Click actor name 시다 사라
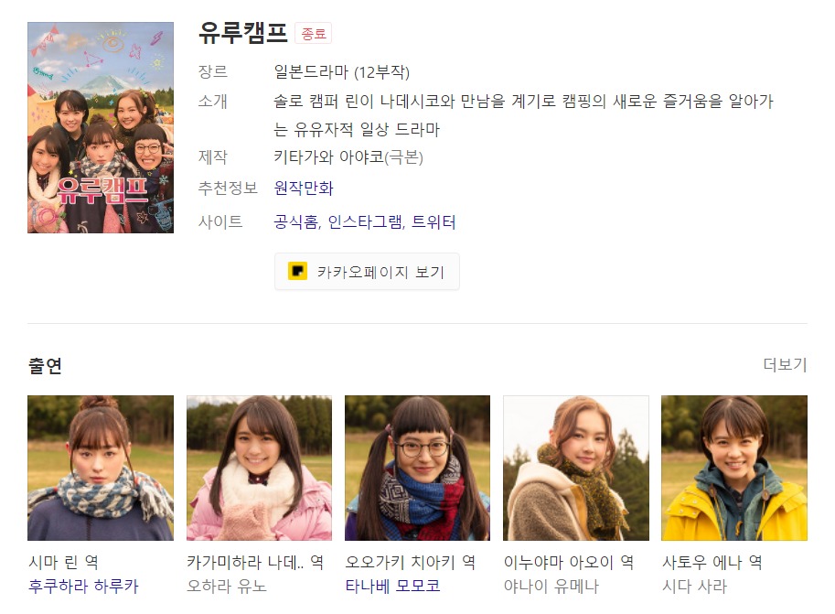This screenshot has height=614, width=835. pos(694,587)
